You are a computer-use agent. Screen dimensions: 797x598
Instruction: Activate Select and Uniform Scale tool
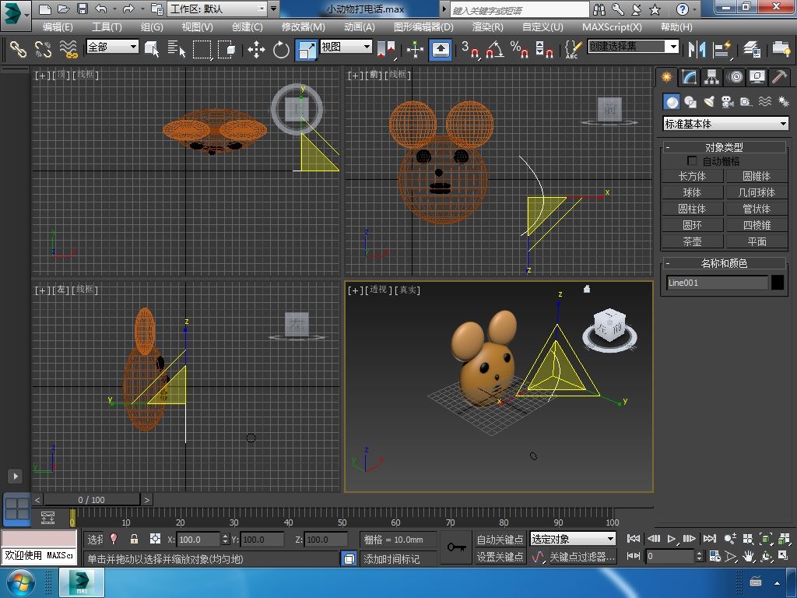[307, 50]
